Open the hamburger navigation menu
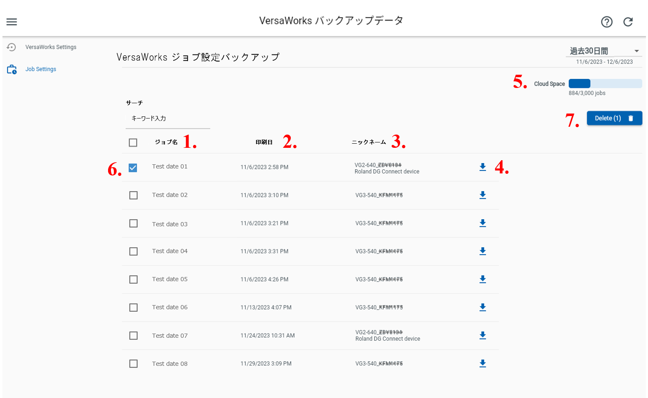This screenshot has height=398, width=648. [x=12, y=22]
